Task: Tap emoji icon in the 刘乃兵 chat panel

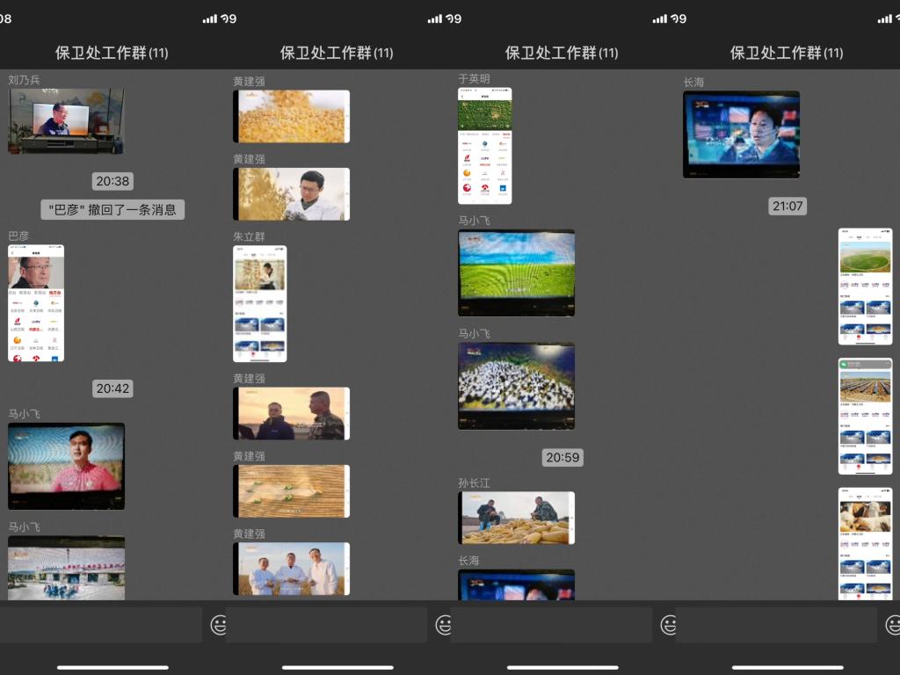Action: pos(218,625)
